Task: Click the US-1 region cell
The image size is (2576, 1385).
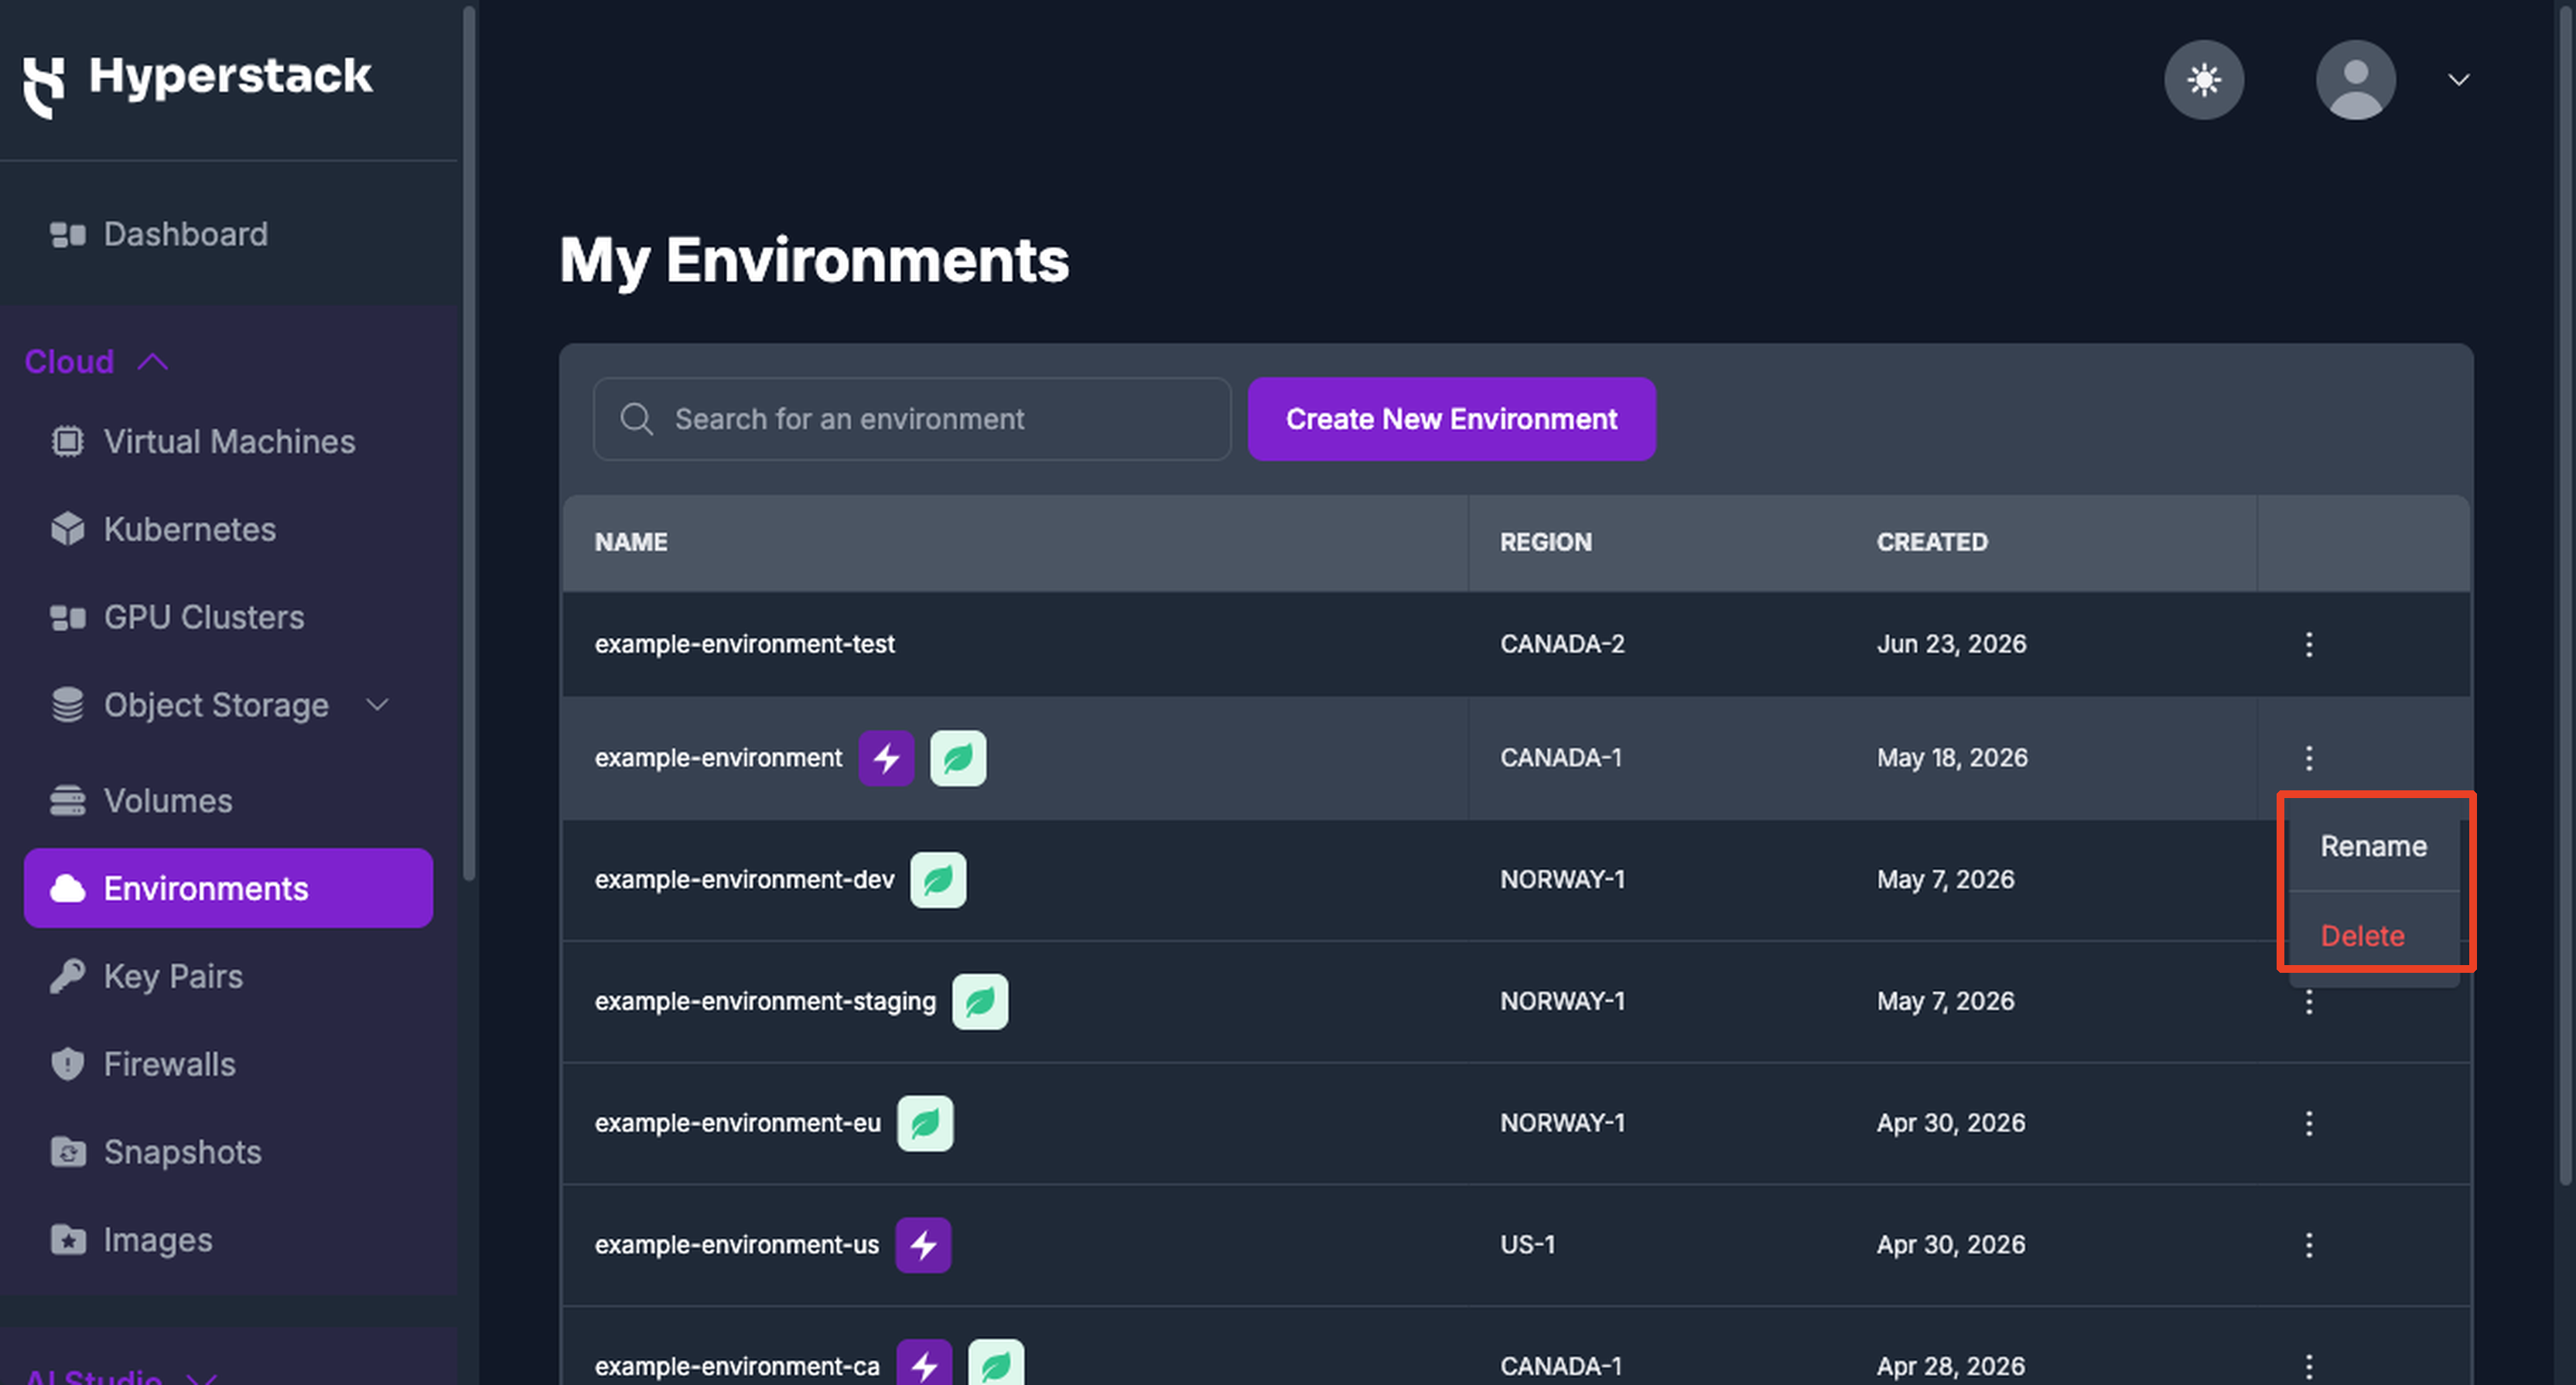Action: click(x=1527, y=1245)
